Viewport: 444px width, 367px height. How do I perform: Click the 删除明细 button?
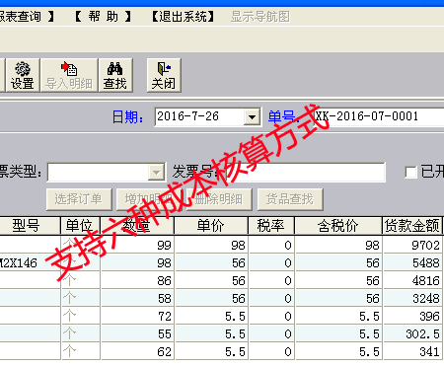click(x=219, y=199)
